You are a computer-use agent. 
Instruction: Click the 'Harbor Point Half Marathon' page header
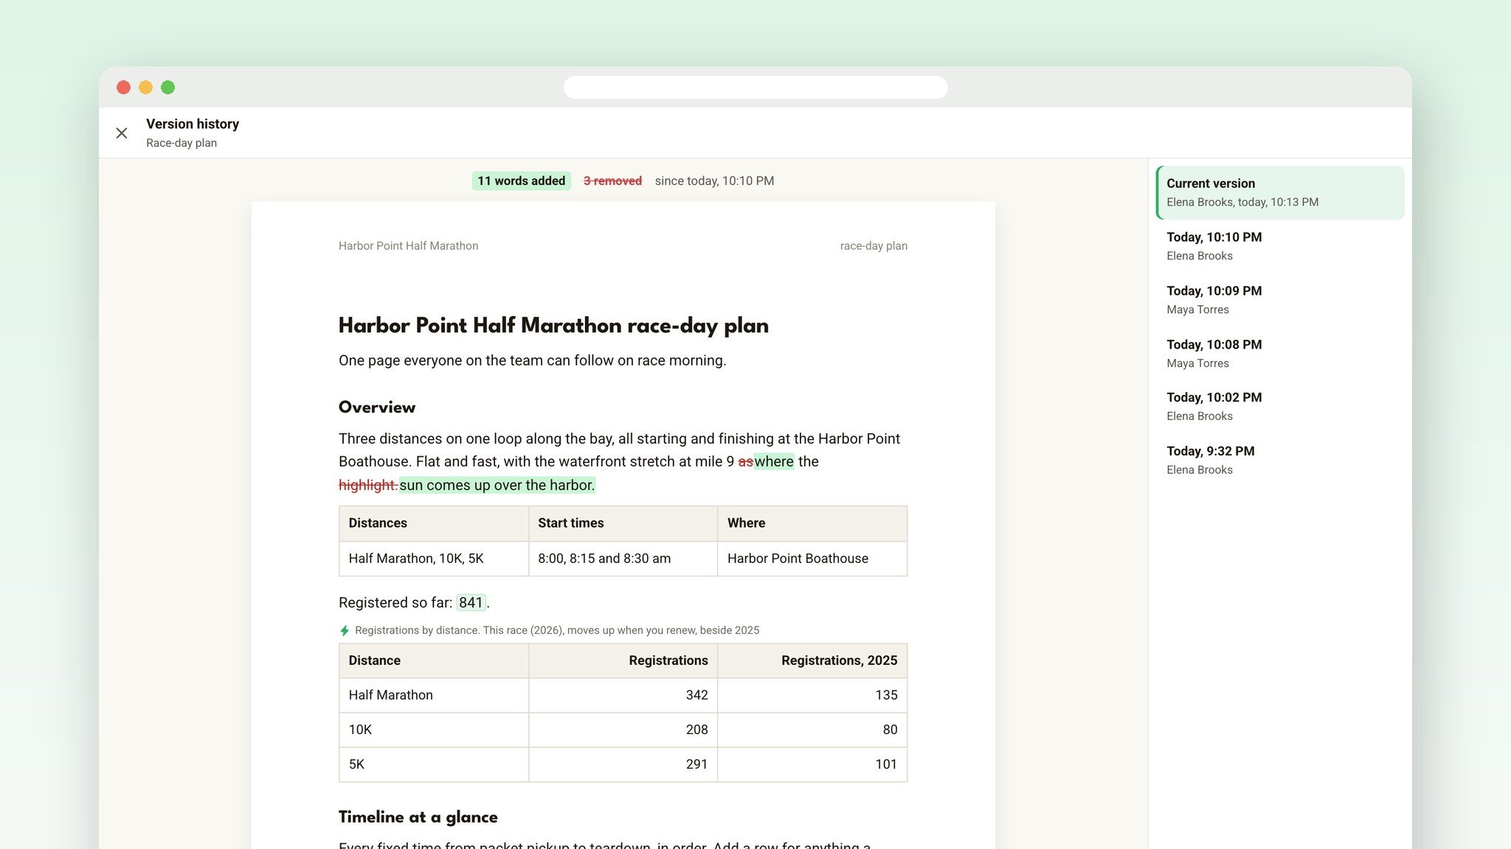408,246
